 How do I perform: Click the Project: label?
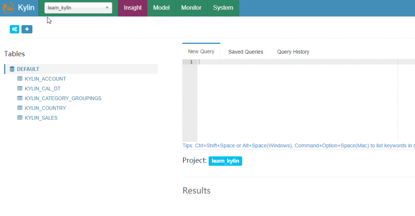point(194,160)
